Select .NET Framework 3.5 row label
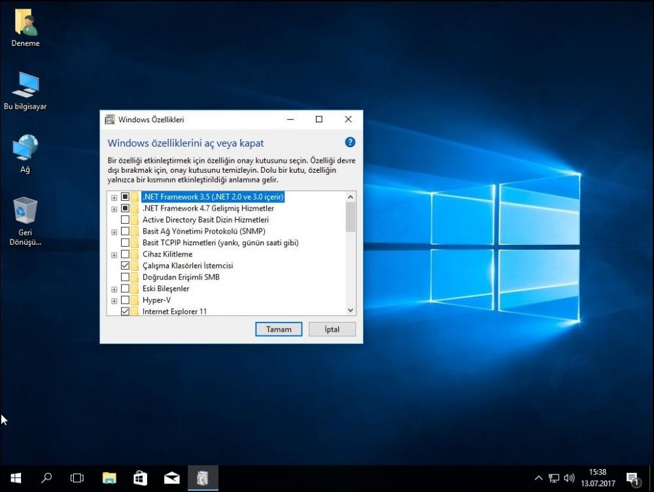Viewport: 654px width, 492px height. coord(213,196)
